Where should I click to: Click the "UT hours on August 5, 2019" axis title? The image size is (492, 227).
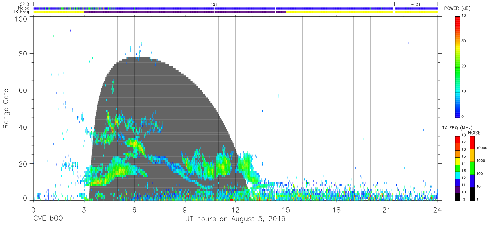tap(235, 219)
